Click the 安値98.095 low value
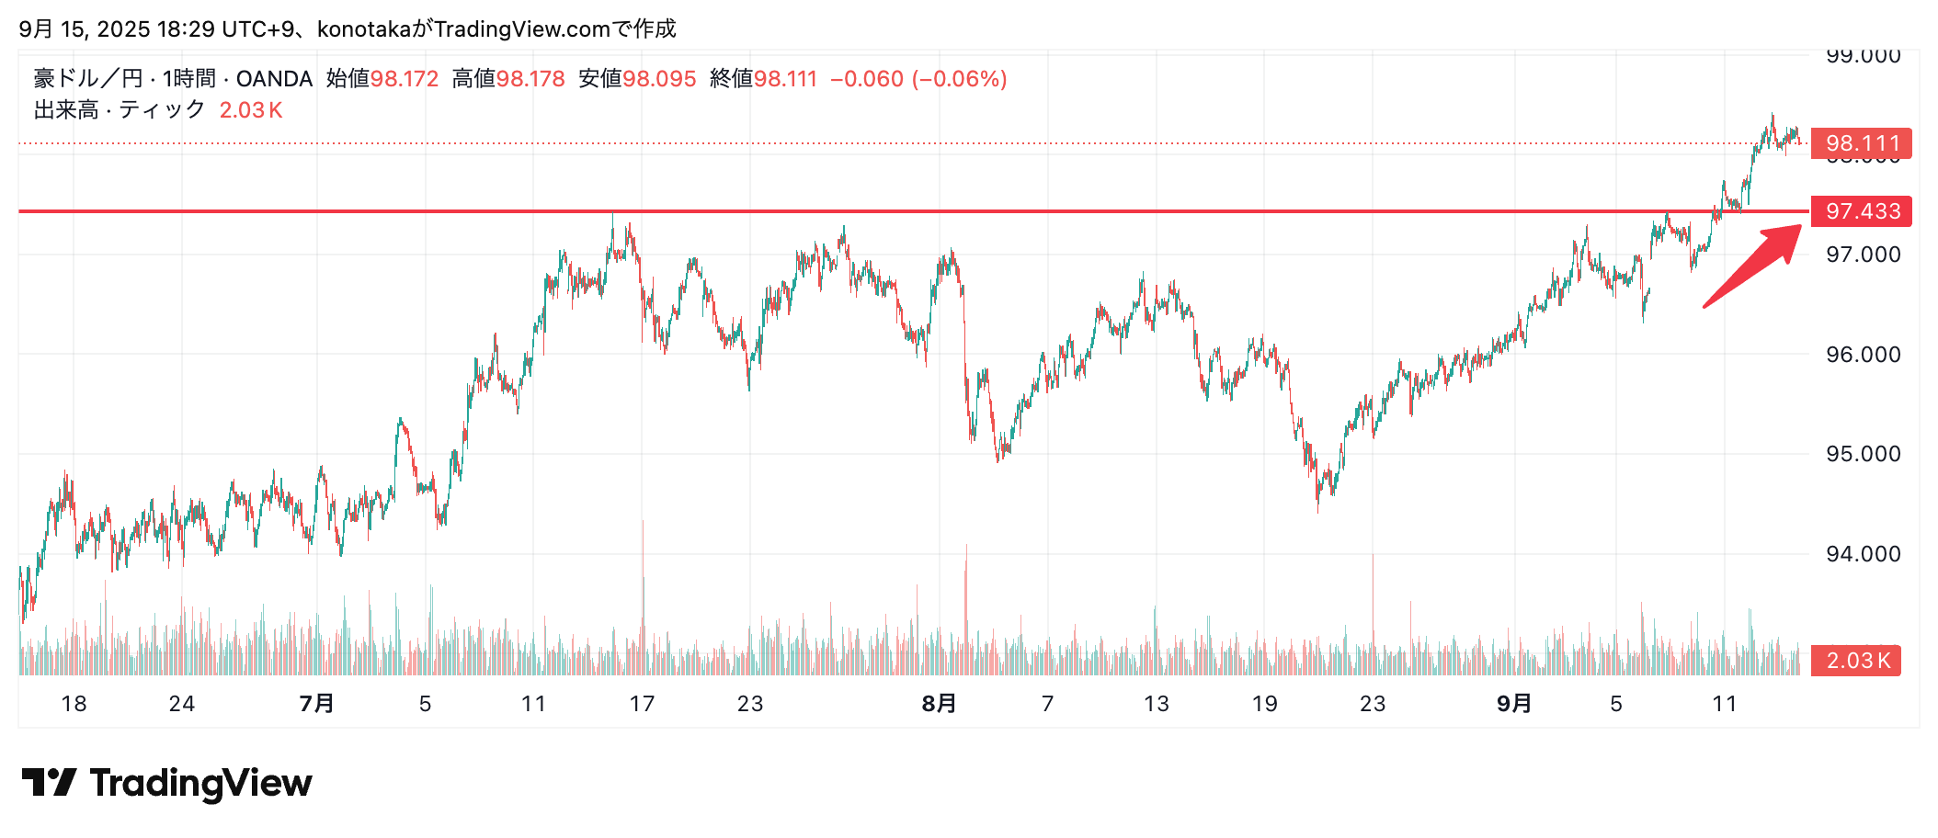 pos(637,79)
